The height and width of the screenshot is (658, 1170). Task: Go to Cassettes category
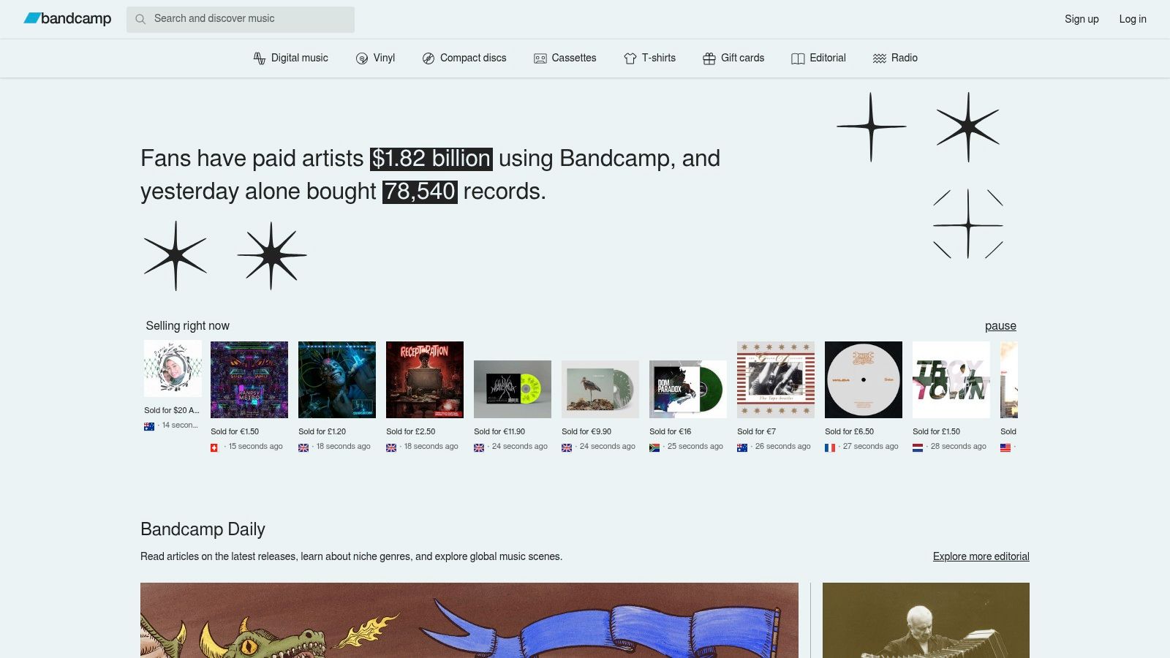coord(565,58)
